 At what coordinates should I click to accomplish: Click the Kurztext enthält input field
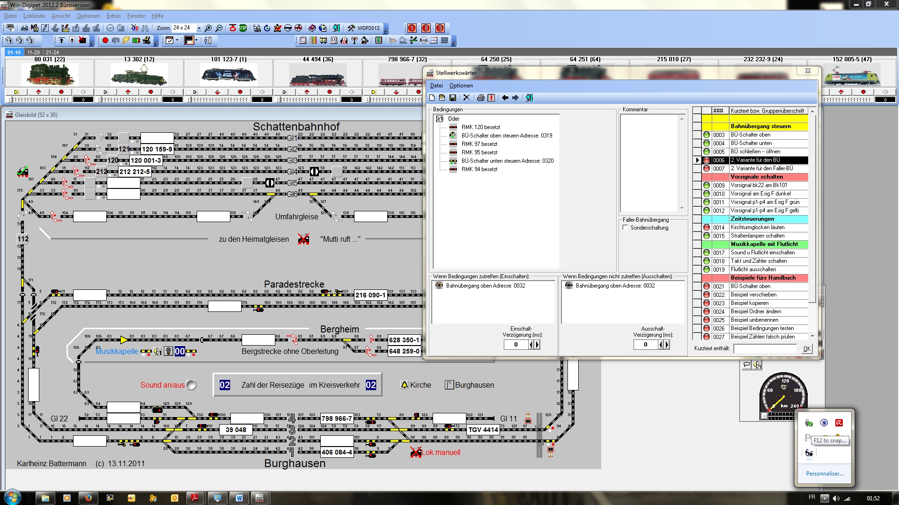pyautogui.click(x=765, y=348)
